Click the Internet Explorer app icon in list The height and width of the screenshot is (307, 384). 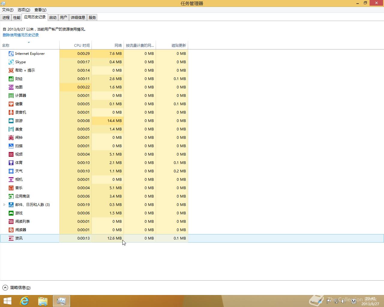(x=11, y=54)
